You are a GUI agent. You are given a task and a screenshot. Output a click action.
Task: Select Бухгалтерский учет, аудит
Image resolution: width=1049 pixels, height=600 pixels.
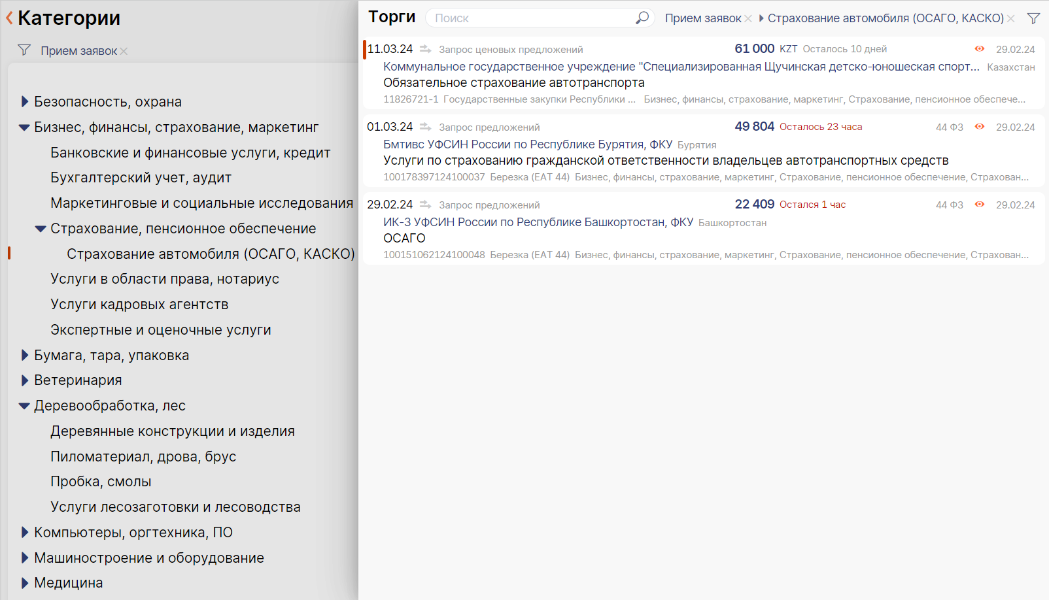click(x=141, y=178)
